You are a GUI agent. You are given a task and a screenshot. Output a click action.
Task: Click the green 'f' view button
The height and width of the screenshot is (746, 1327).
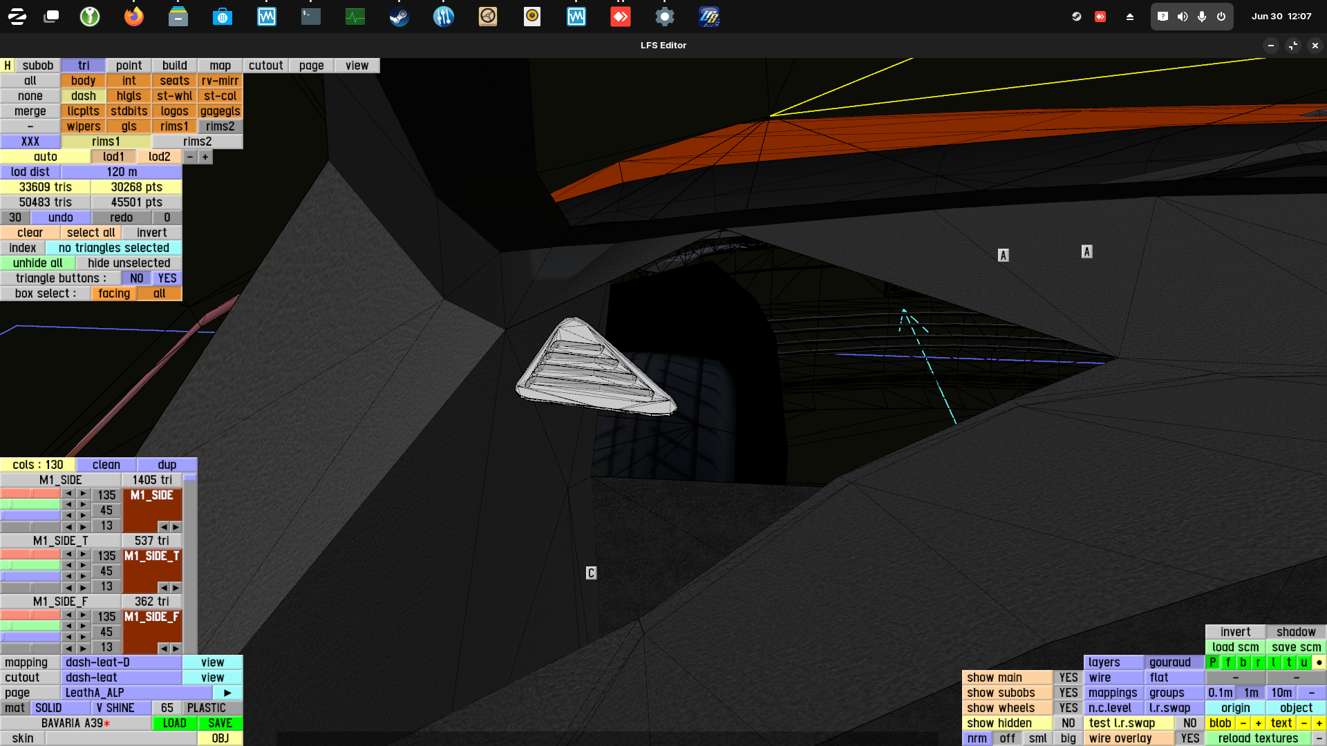pos(1228,662)
